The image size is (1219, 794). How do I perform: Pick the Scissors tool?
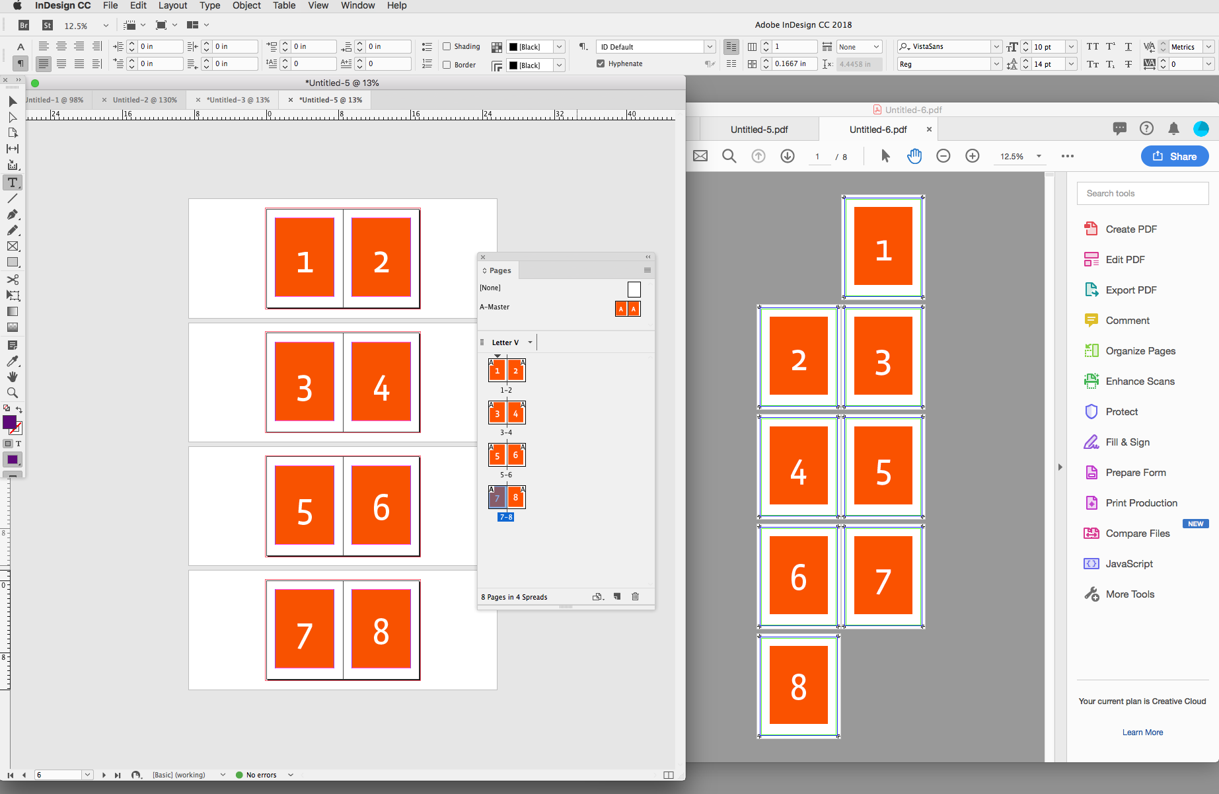click(13, 279)
